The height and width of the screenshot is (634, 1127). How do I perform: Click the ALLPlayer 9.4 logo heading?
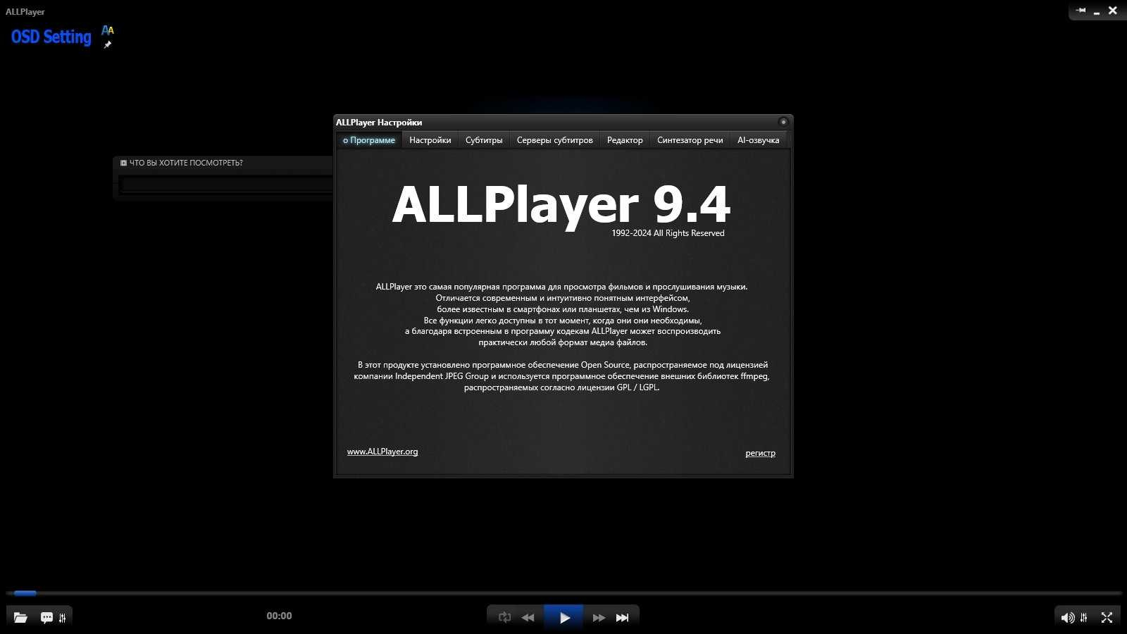tap(561, 204)
